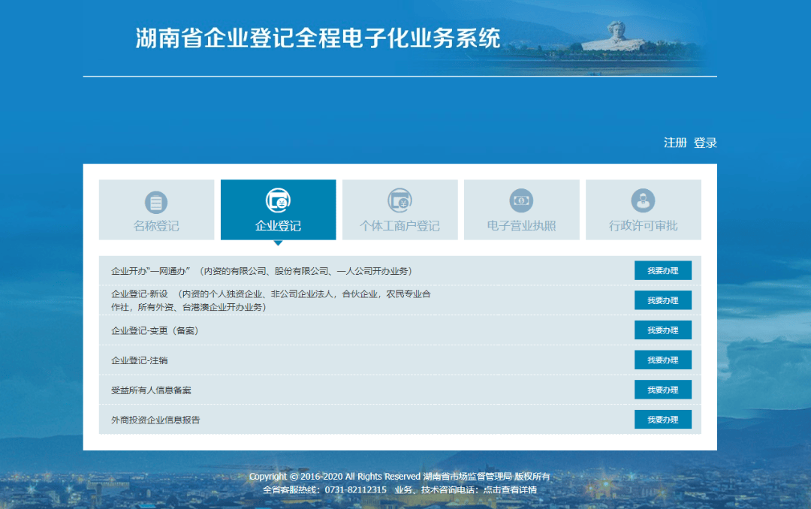Click the 受益所有人信息备案 row label
The image size is (811, 509).
(x=152, y=389)
